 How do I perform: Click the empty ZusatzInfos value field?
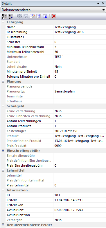(x=80, y=37)
